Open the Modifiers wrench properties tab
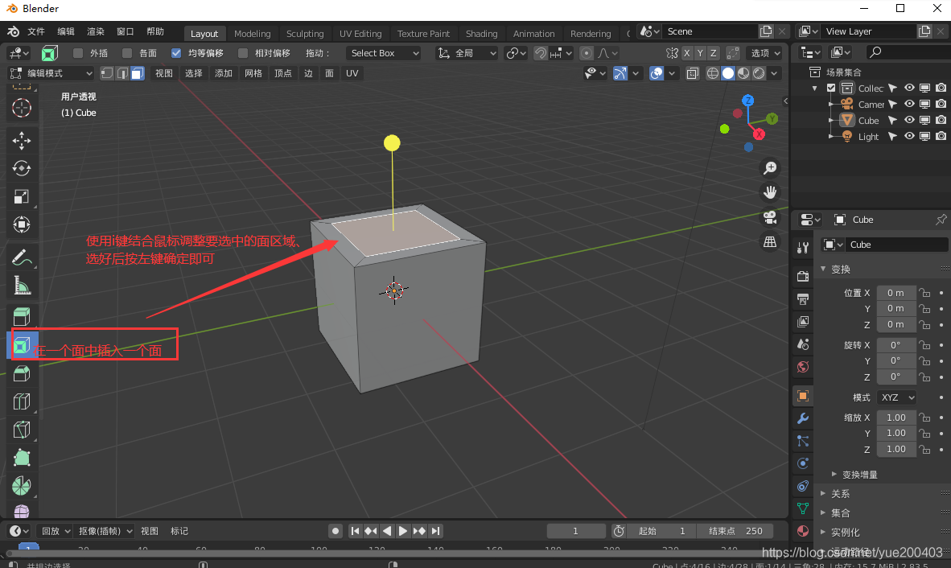 [x=803, y=418]
